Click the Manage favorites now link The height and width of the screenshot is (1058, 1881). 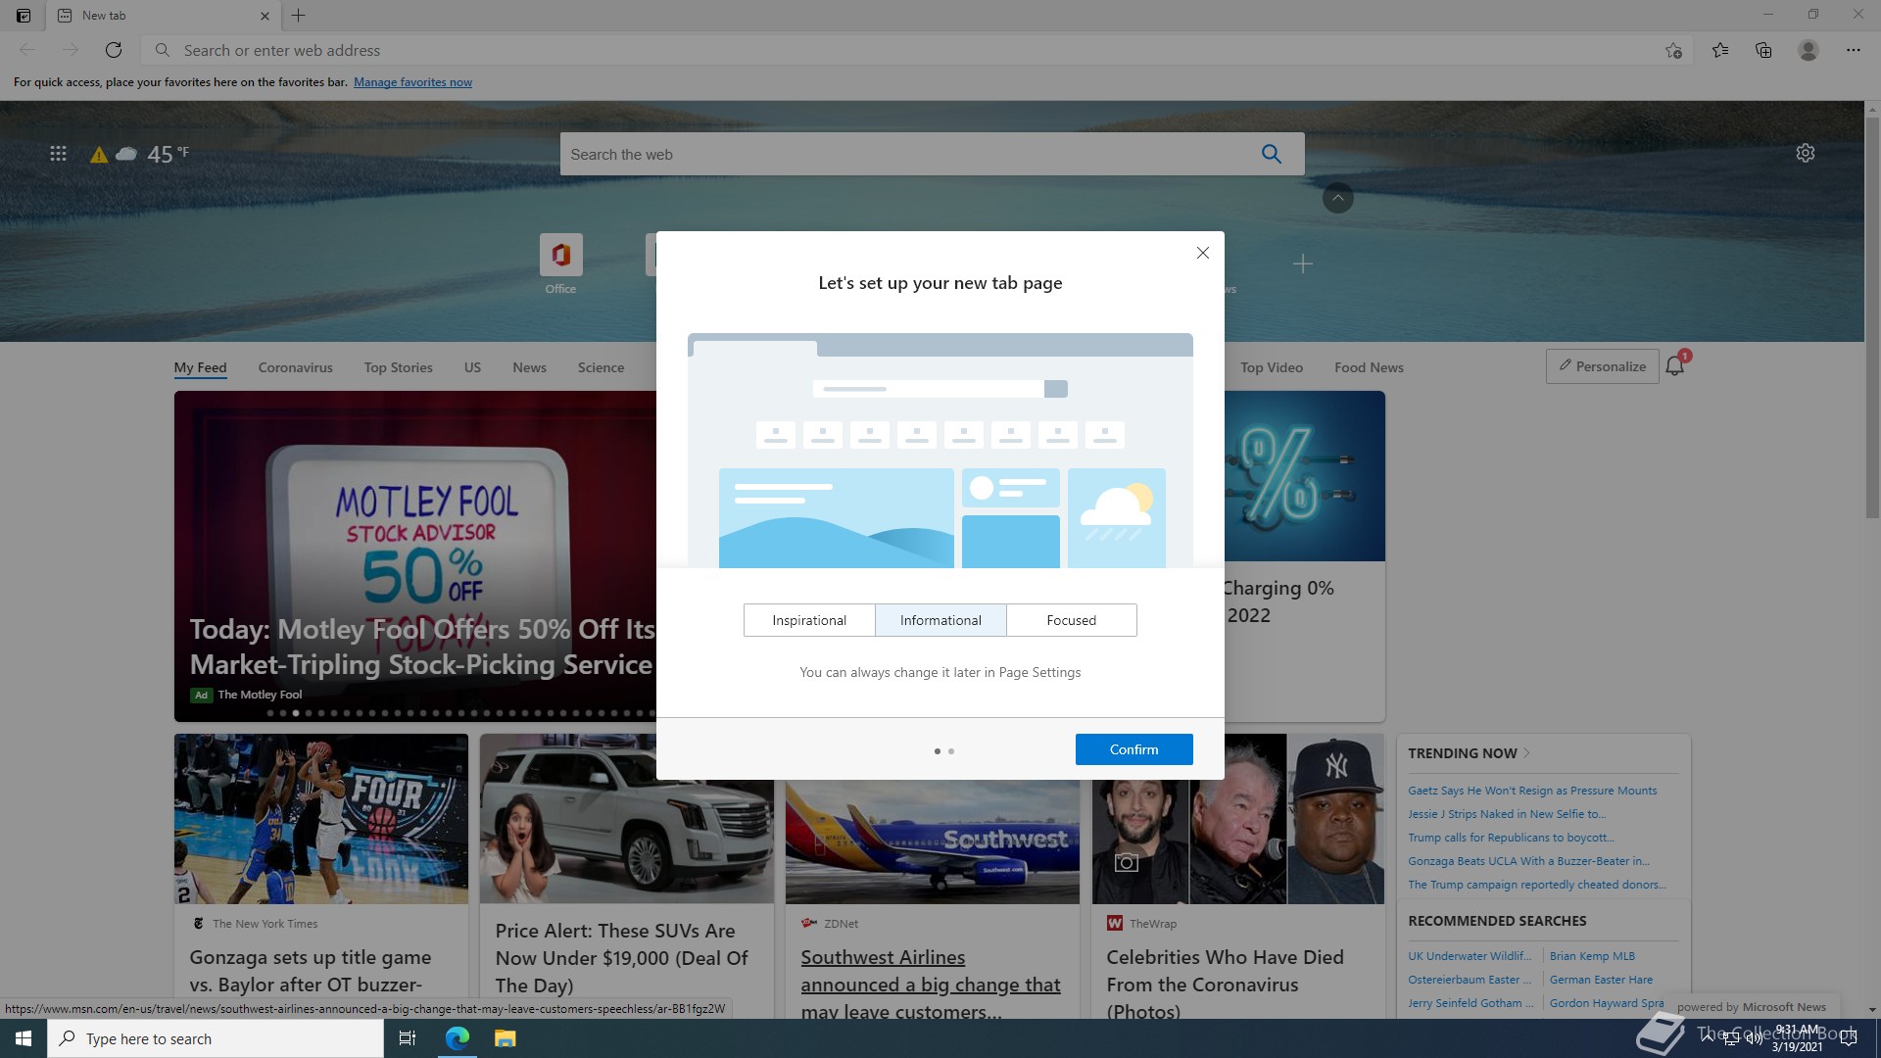[413, 82]
